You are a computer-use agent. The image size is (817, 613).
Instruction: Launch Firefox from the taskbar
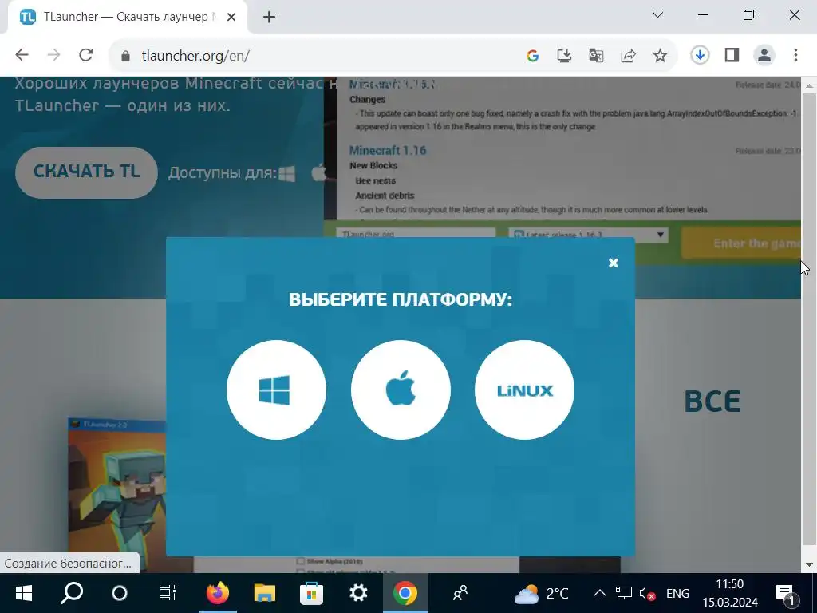217,593
